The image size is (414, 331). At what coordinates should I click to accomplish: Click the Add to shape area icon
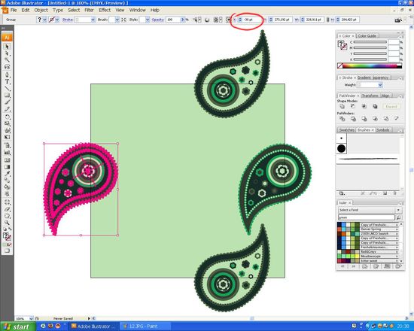coord(342,106)
